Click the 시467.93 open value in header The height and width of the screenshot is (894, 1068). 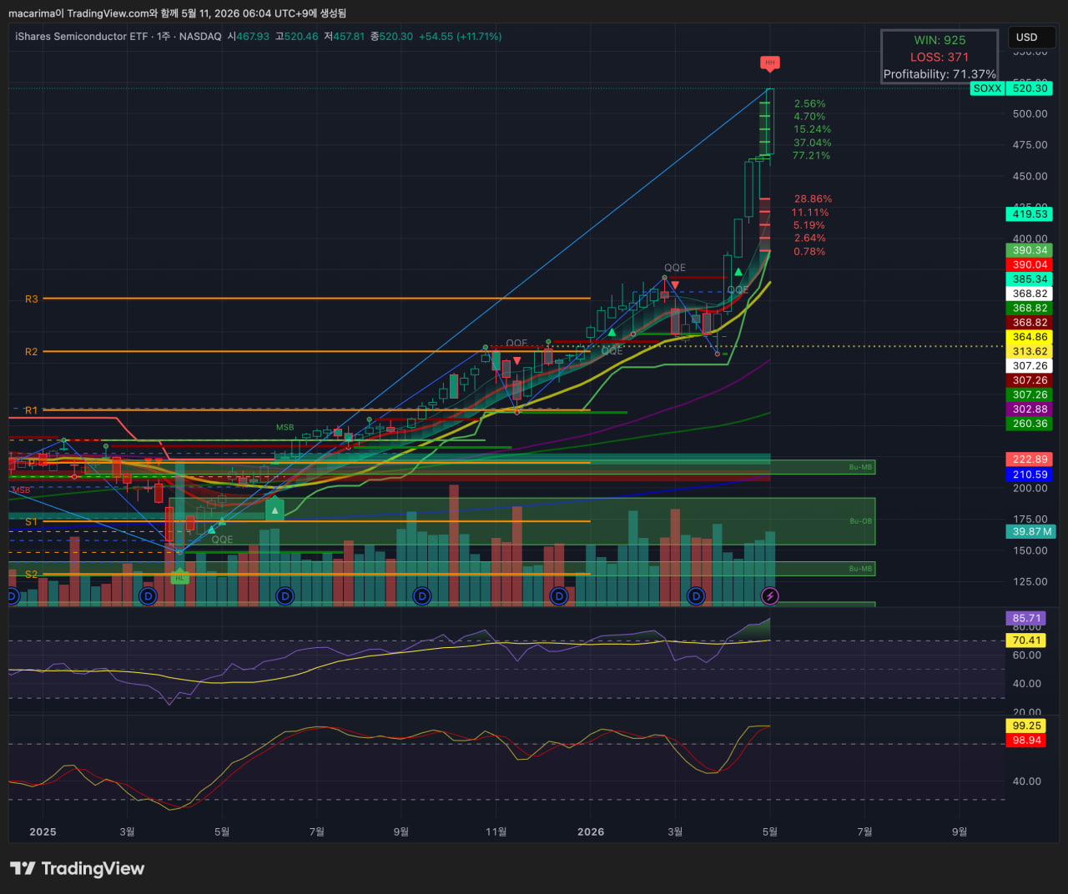tap(249, 37)
